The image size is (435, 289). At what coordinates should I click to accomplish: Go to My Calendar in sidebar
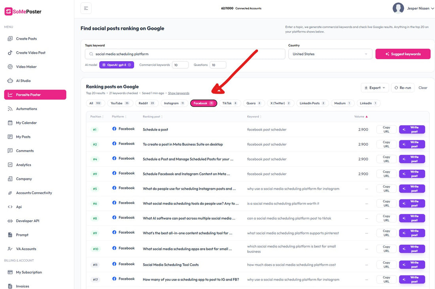(26, 123)
